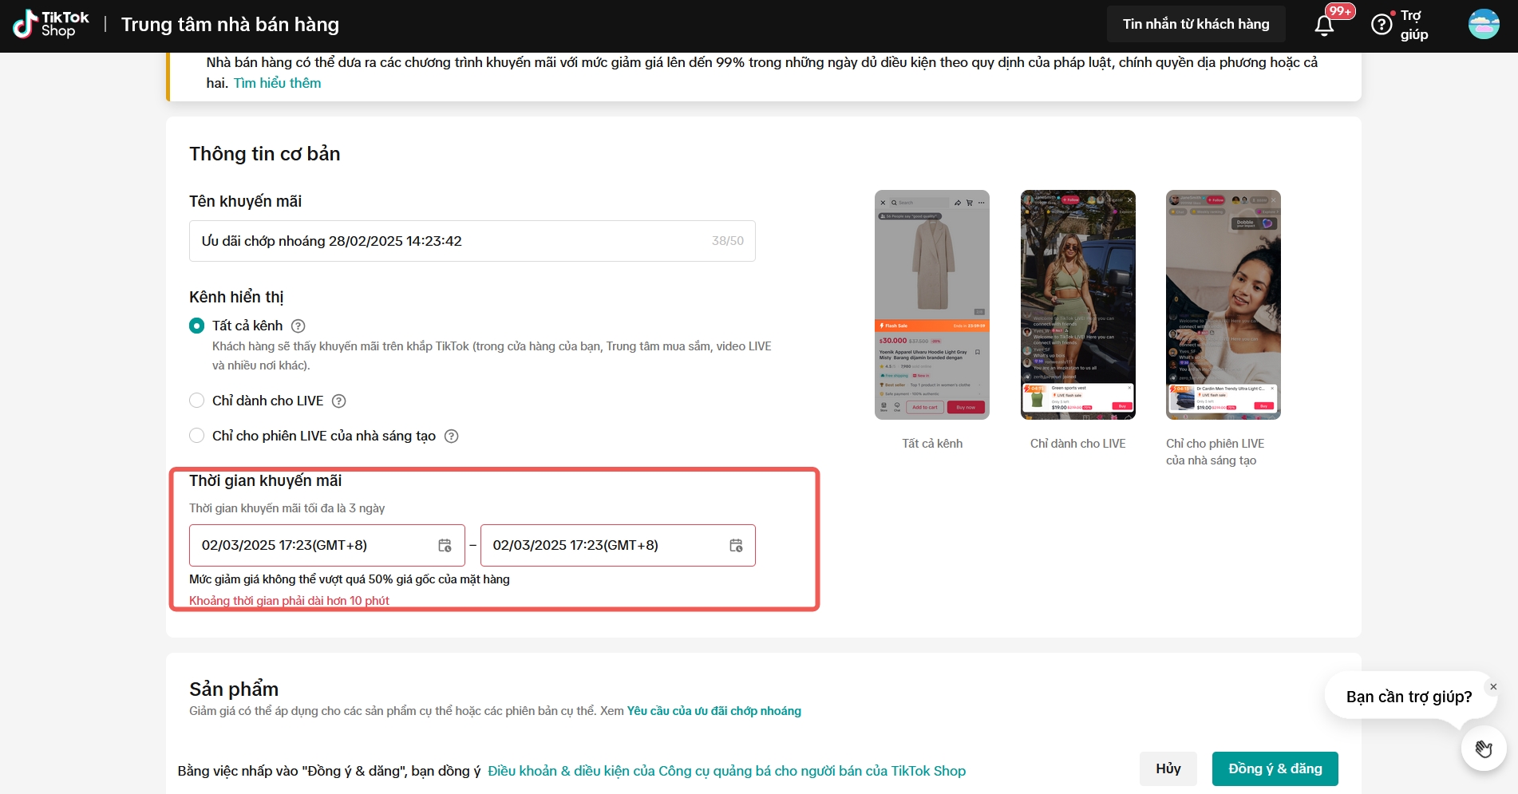This screenshot has width=1518, height=794.
Task: Click help icon beside Tất cả kênh
Action: tap(298, 326)
